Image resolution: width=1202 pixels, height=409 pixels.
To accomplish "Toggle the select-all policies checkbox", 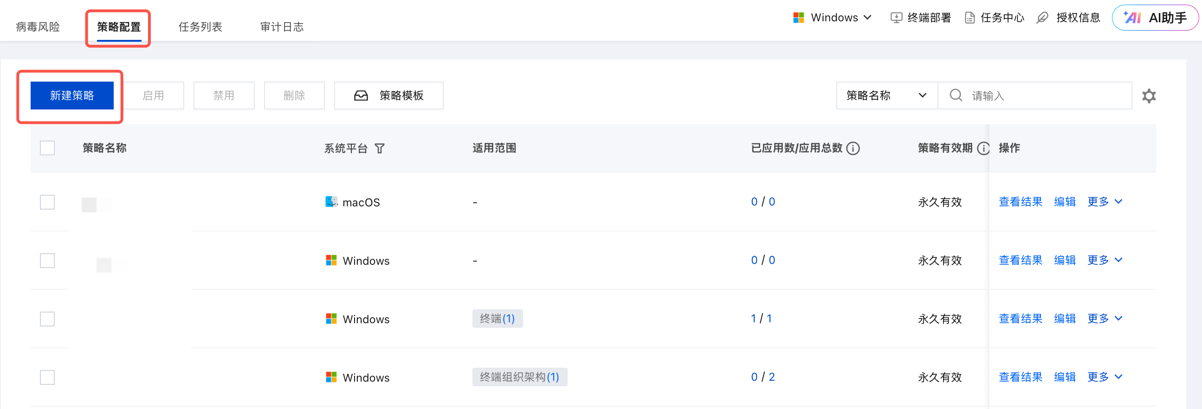I will [47, 148].
